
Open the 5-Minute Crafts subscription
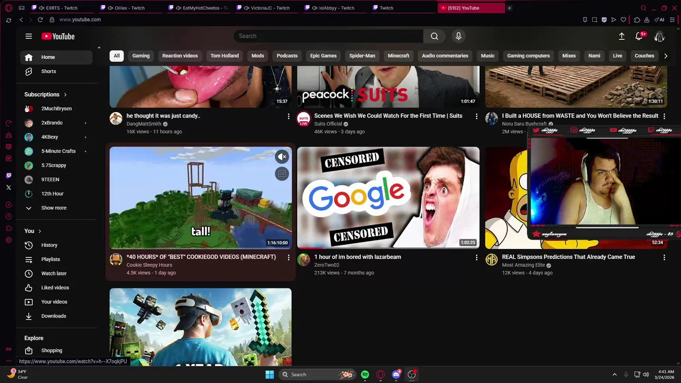[56, 151]
